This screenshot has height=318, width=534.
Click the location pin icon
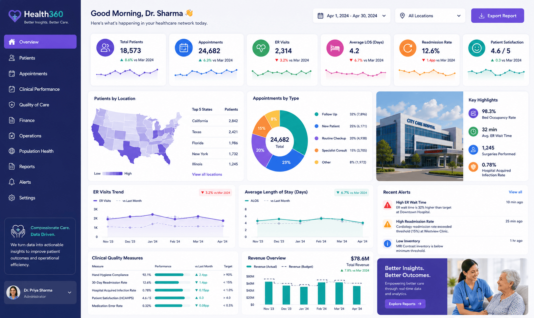click(402, 16)
